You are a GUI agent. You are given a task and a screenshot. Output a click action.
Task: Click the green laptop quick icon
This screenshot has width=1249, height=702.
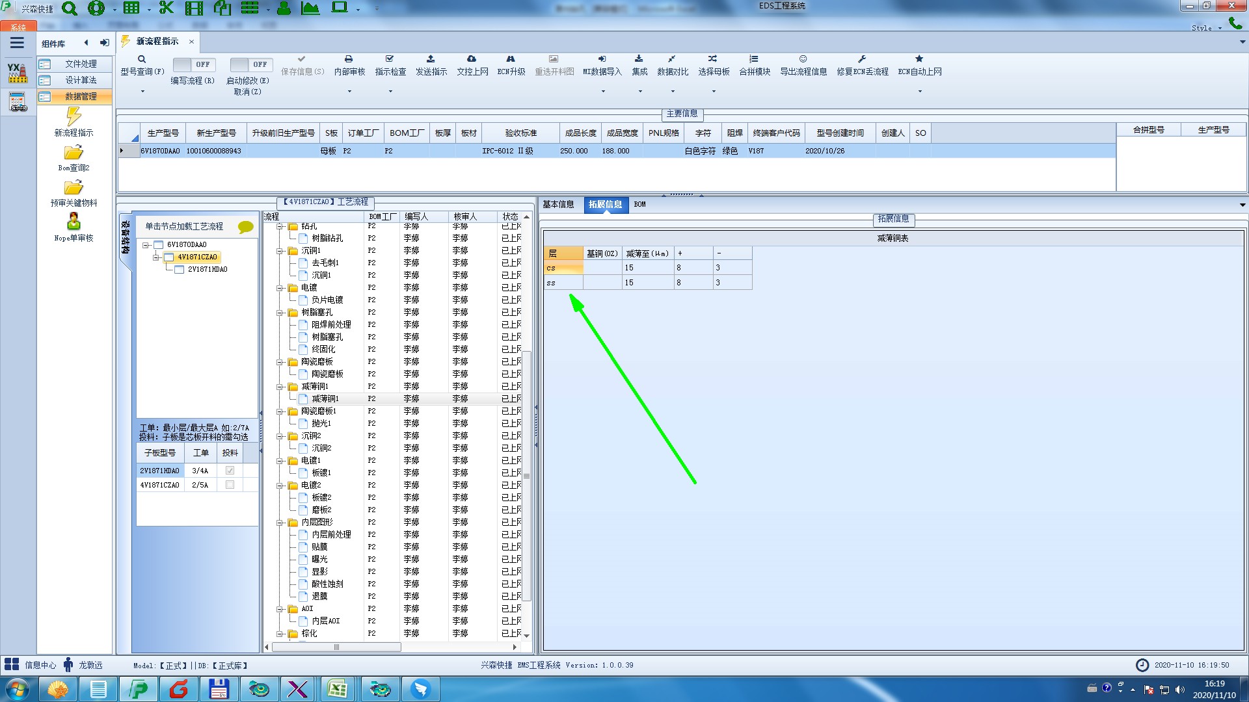[x=340, y=8]
